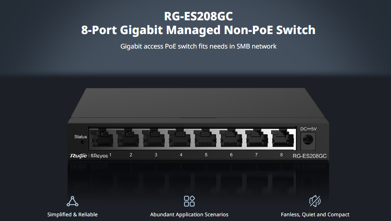Click the RG-ES208GC model label on device
The width and height of the screenshot is (391, 221).
pyautogui.click(x=310, y=156)
